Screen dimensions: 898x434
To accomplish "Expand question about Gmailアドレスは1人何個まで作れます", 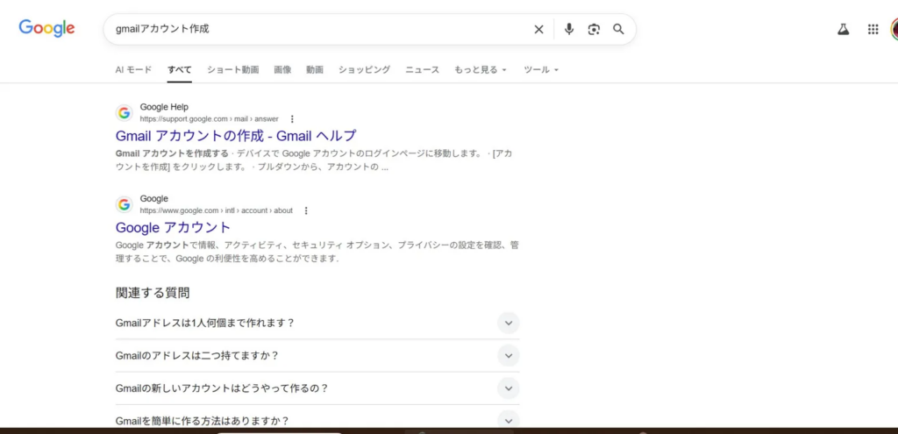I will pyautogui.click(x=508, y=323).
